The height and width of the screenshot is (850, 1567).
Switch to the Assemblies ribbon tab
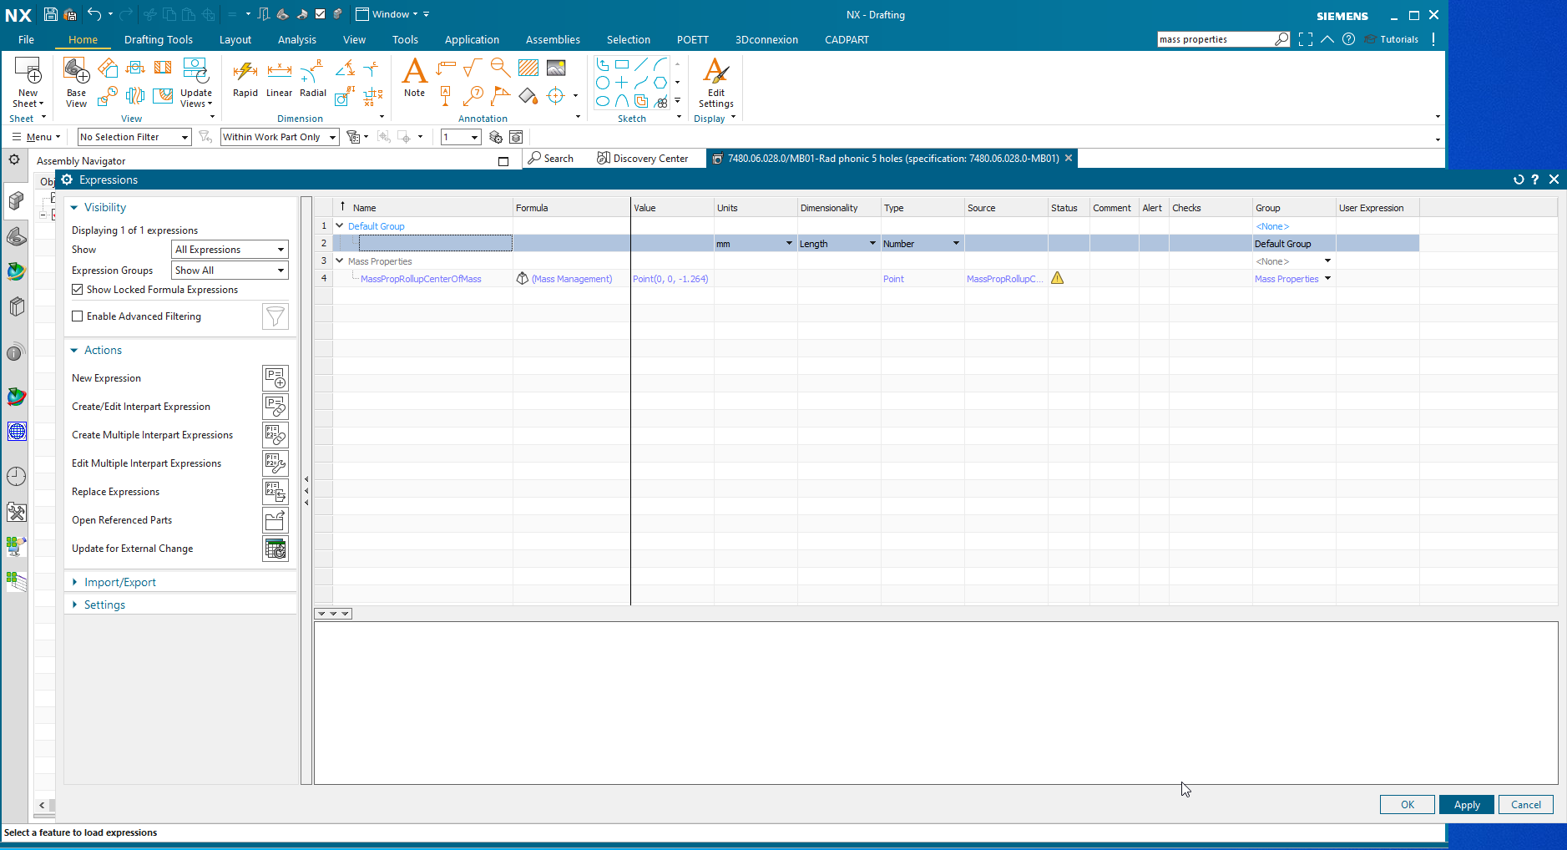point(553,39)
